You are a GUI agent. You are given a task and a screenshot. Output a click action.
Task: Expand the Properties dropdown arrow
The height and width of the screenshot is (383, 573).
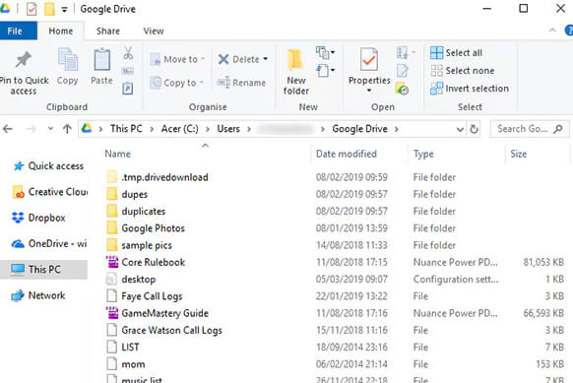click(369, 91)
